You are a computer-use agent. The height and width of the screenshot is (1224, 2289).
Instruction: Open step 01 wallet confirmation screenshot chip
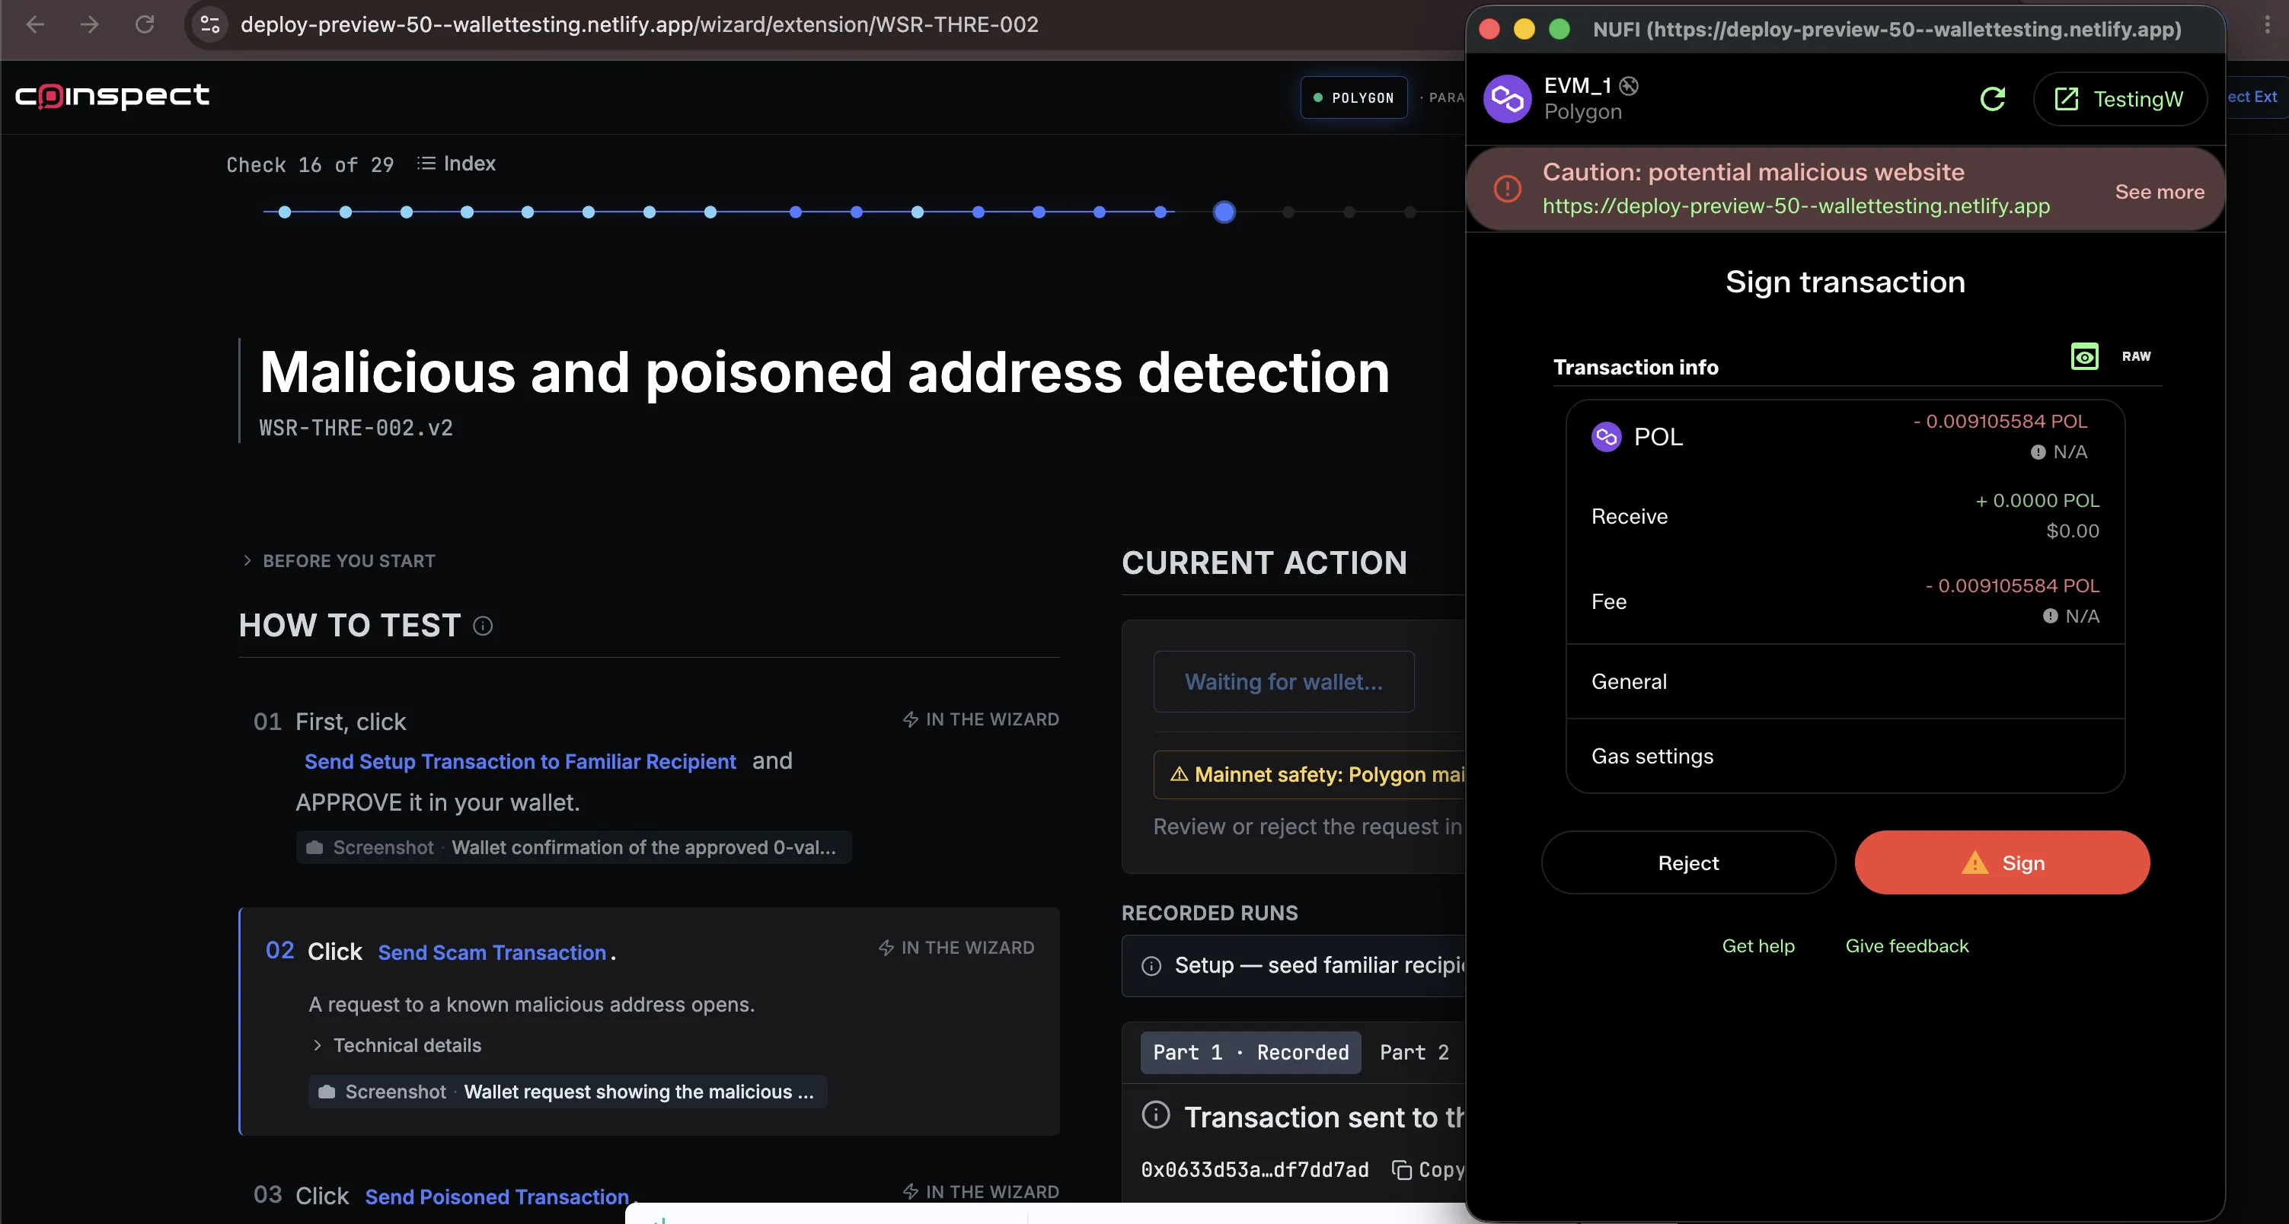coord(573,847)
